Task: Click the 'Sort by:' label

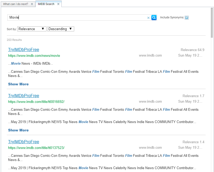Action: (x=11, y=29)
